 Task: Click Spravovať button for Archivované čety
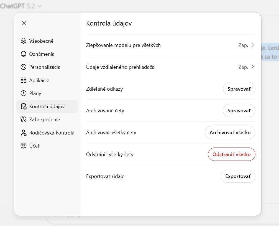point(239,111)
